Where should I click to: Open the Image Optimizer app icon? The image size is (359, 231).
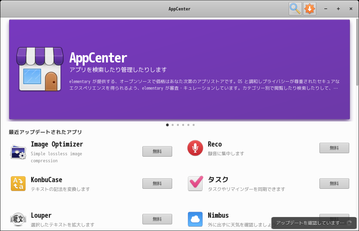click(18, 151)
